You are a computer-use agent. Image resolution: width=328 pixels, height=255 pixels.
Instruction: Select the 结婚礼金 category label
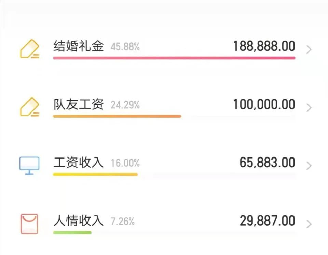click(79, 46)
